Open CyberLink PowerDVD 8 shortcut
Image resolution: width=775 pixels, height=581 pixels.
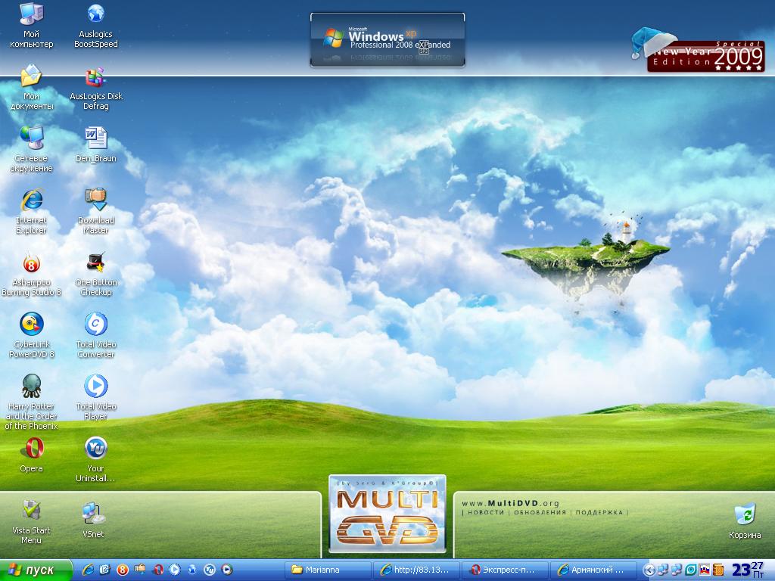pyautogui.click(x=31, y=325)
